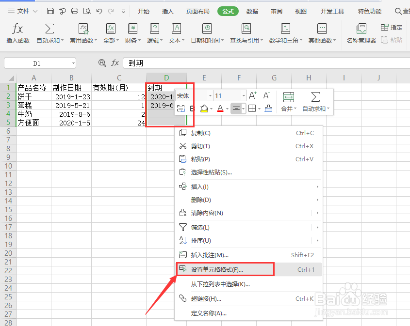Choose 选择性粘贴(S)... from context menu

pos(248,172)
